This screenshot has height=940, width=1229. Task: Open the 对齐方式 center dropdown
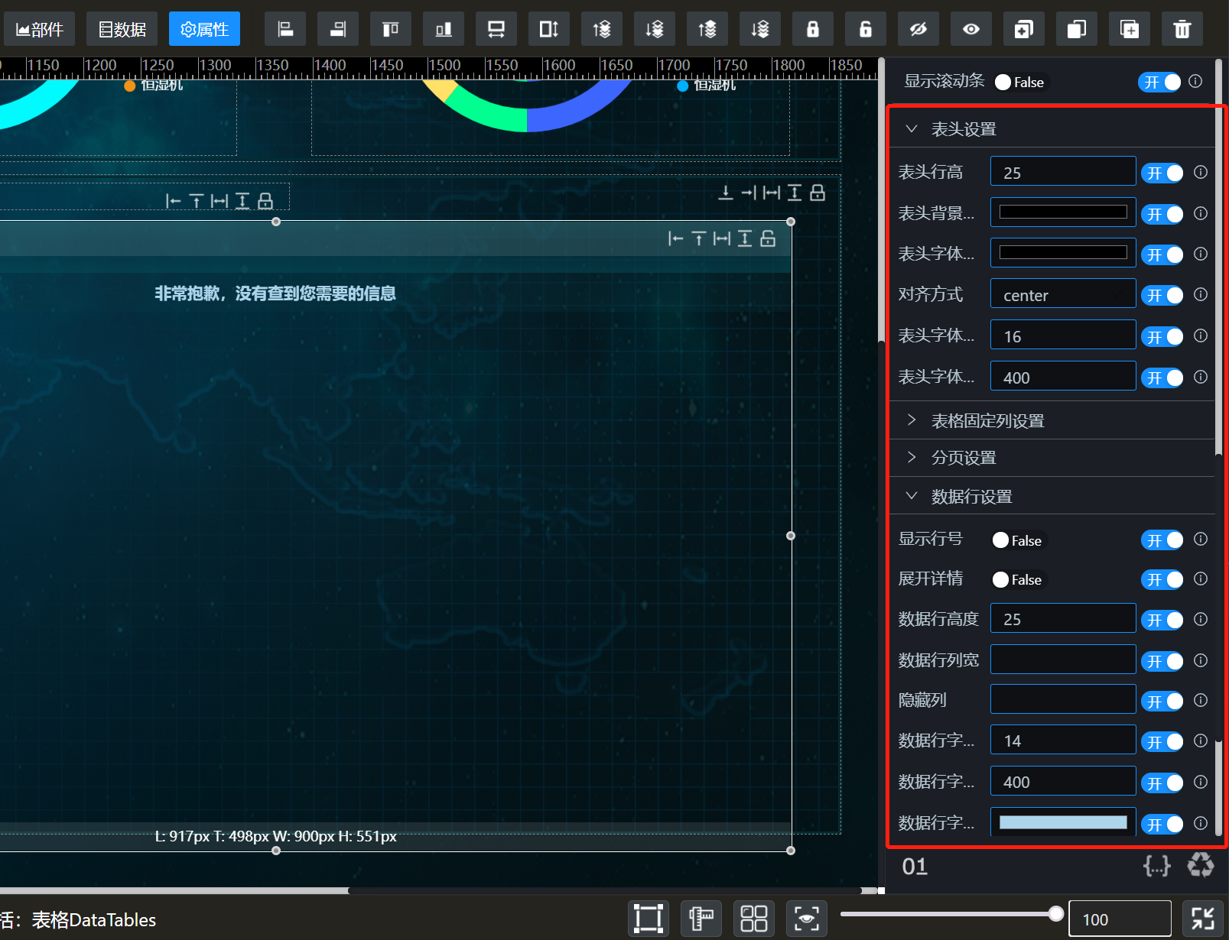pos(1063,294)
